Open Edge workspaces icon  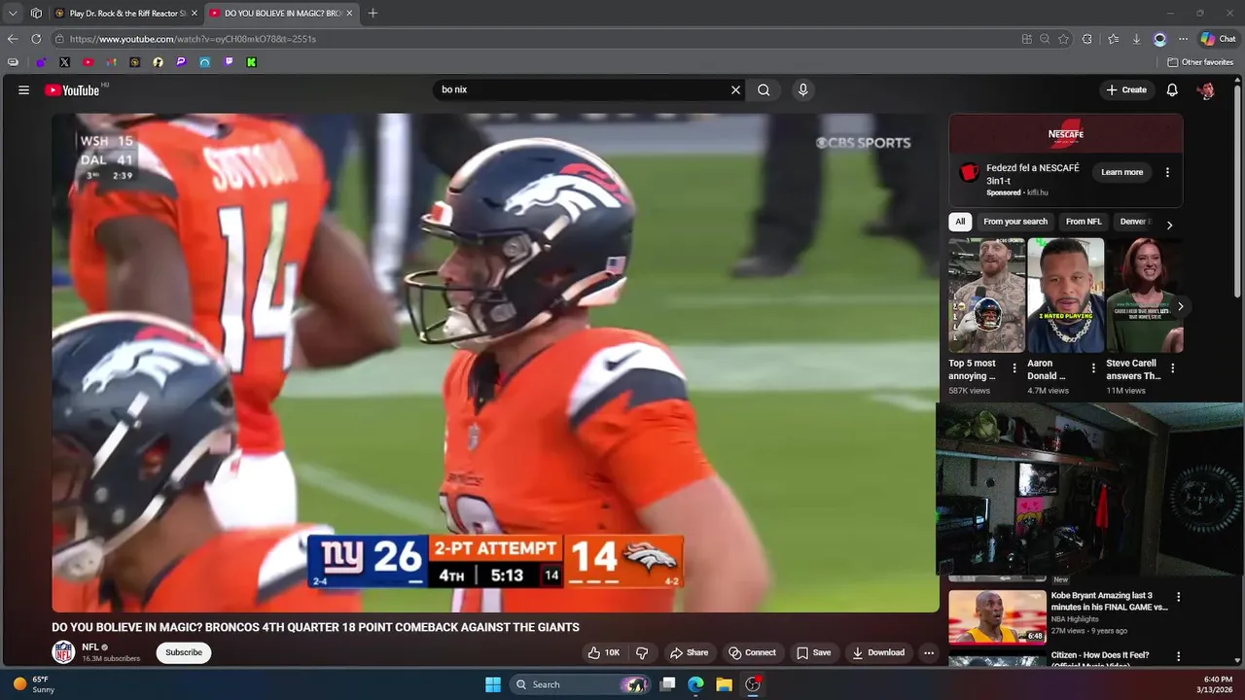point(36,14)
